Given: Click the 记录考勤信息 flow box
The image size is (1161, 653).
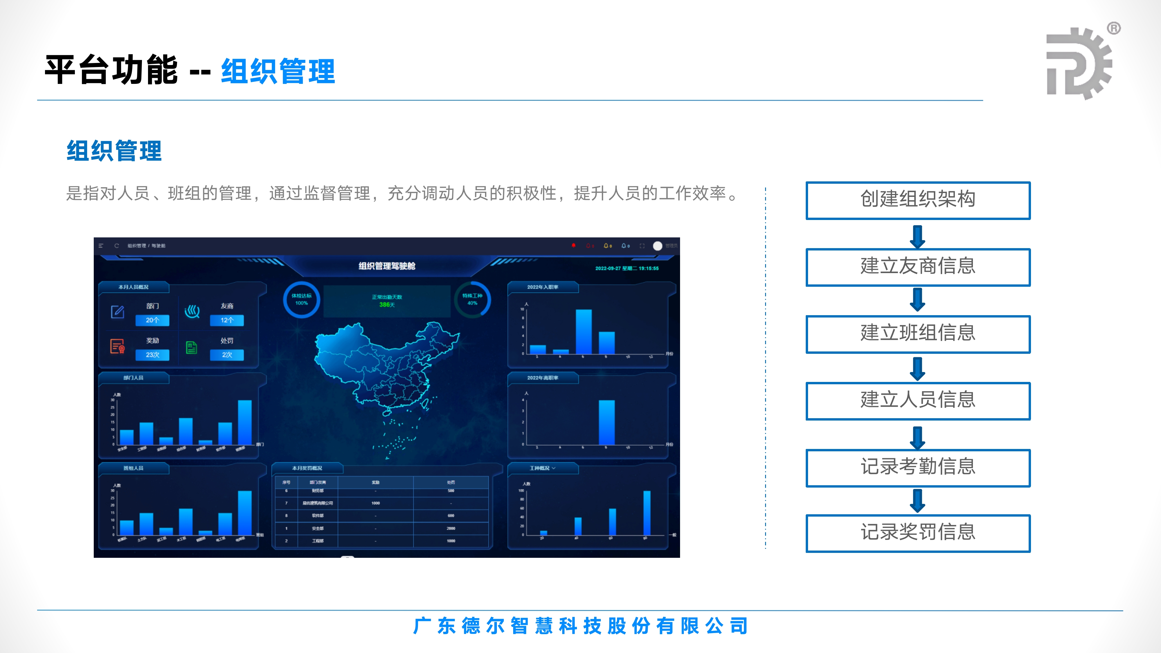Looking at the screenshot, I should pyautogui.click(x=917, y=468).
